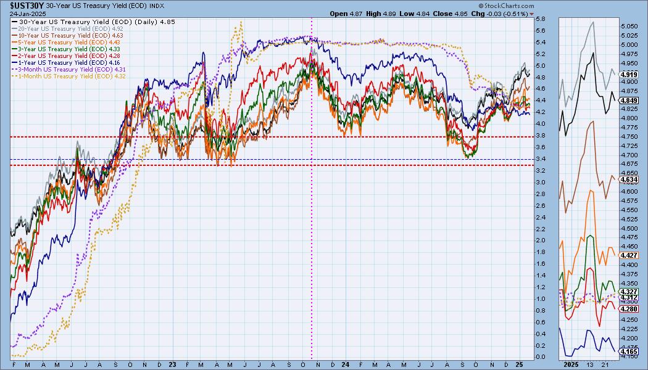Click the '30-Year US Treasury Yield (EOD) INDX' heading
Image resolution: width=648 pixels, height=370 pixels.
105,6
